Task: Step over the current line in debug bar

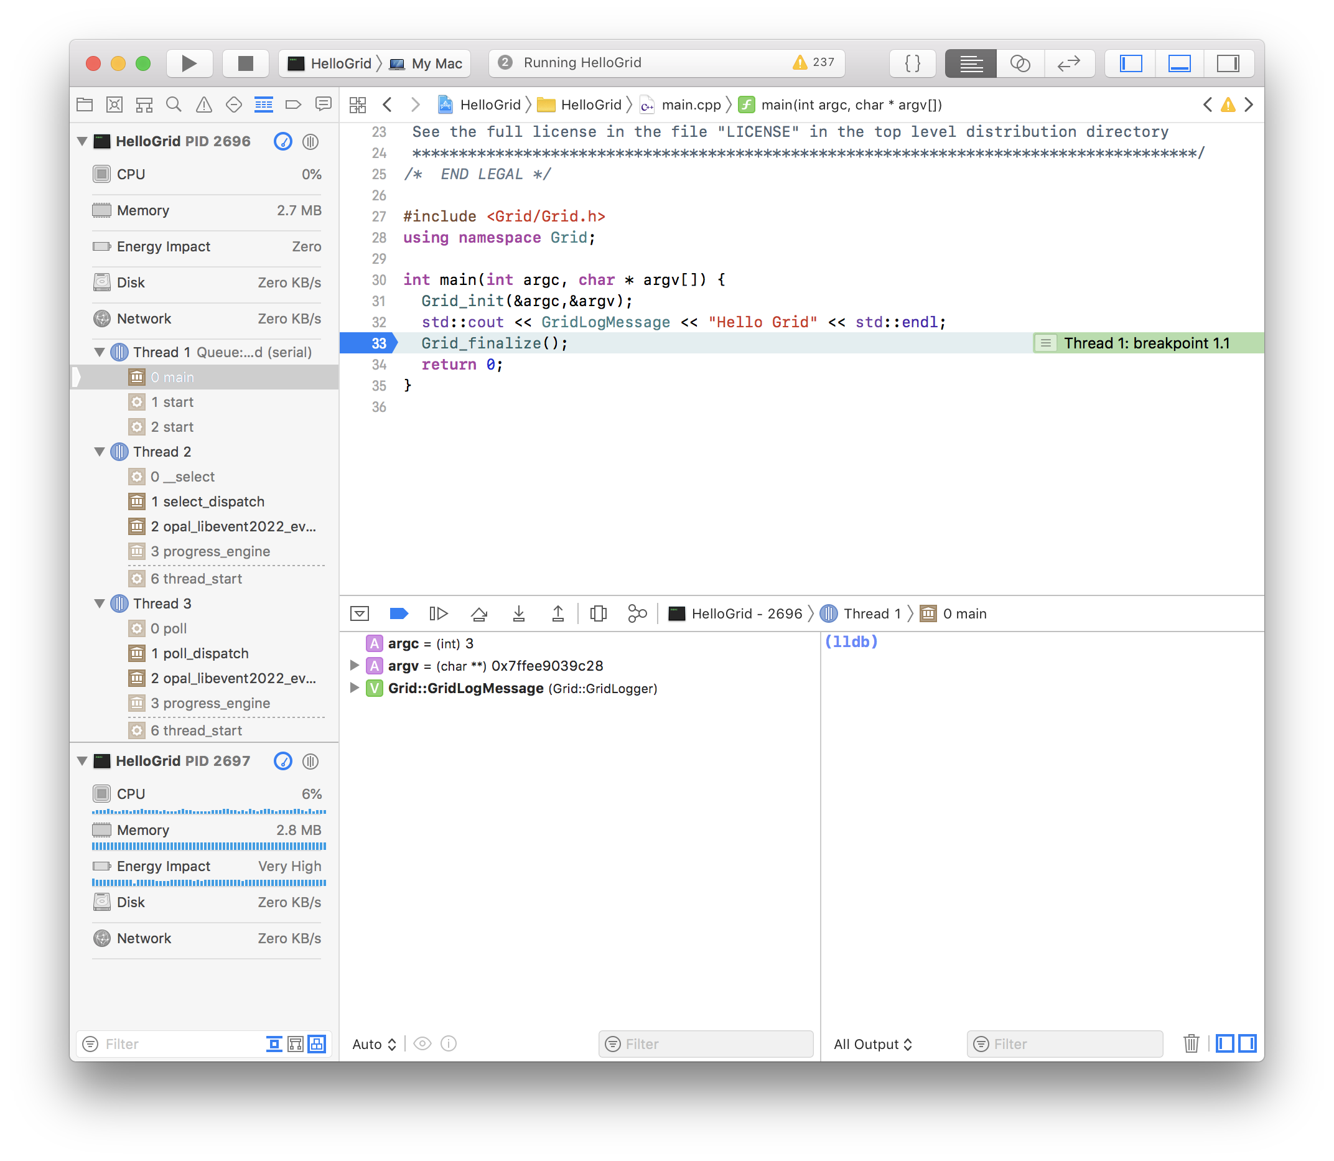Action: pos(480,613)
